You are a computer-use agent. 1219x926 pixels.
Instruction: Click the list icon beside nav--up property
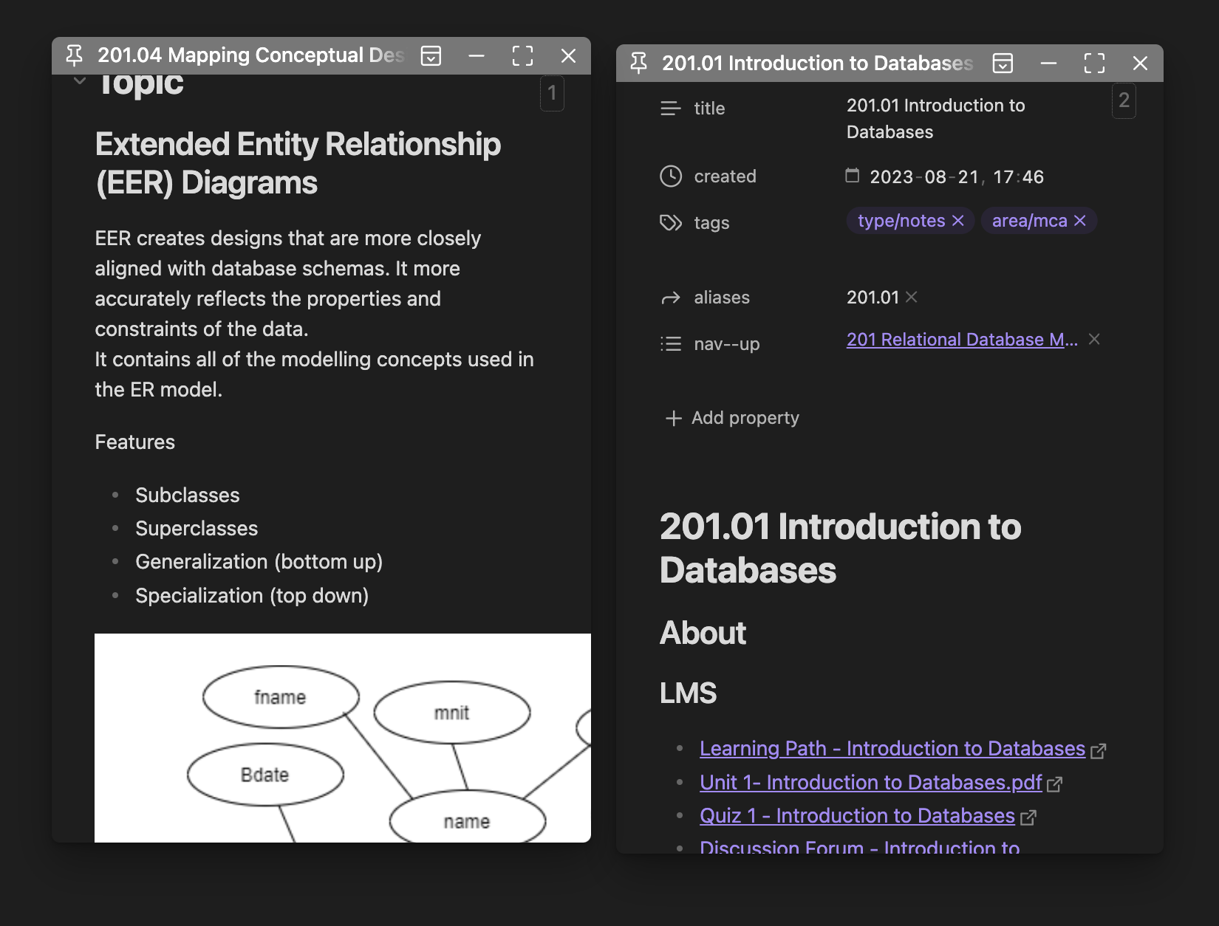click(x=670, y=343)
